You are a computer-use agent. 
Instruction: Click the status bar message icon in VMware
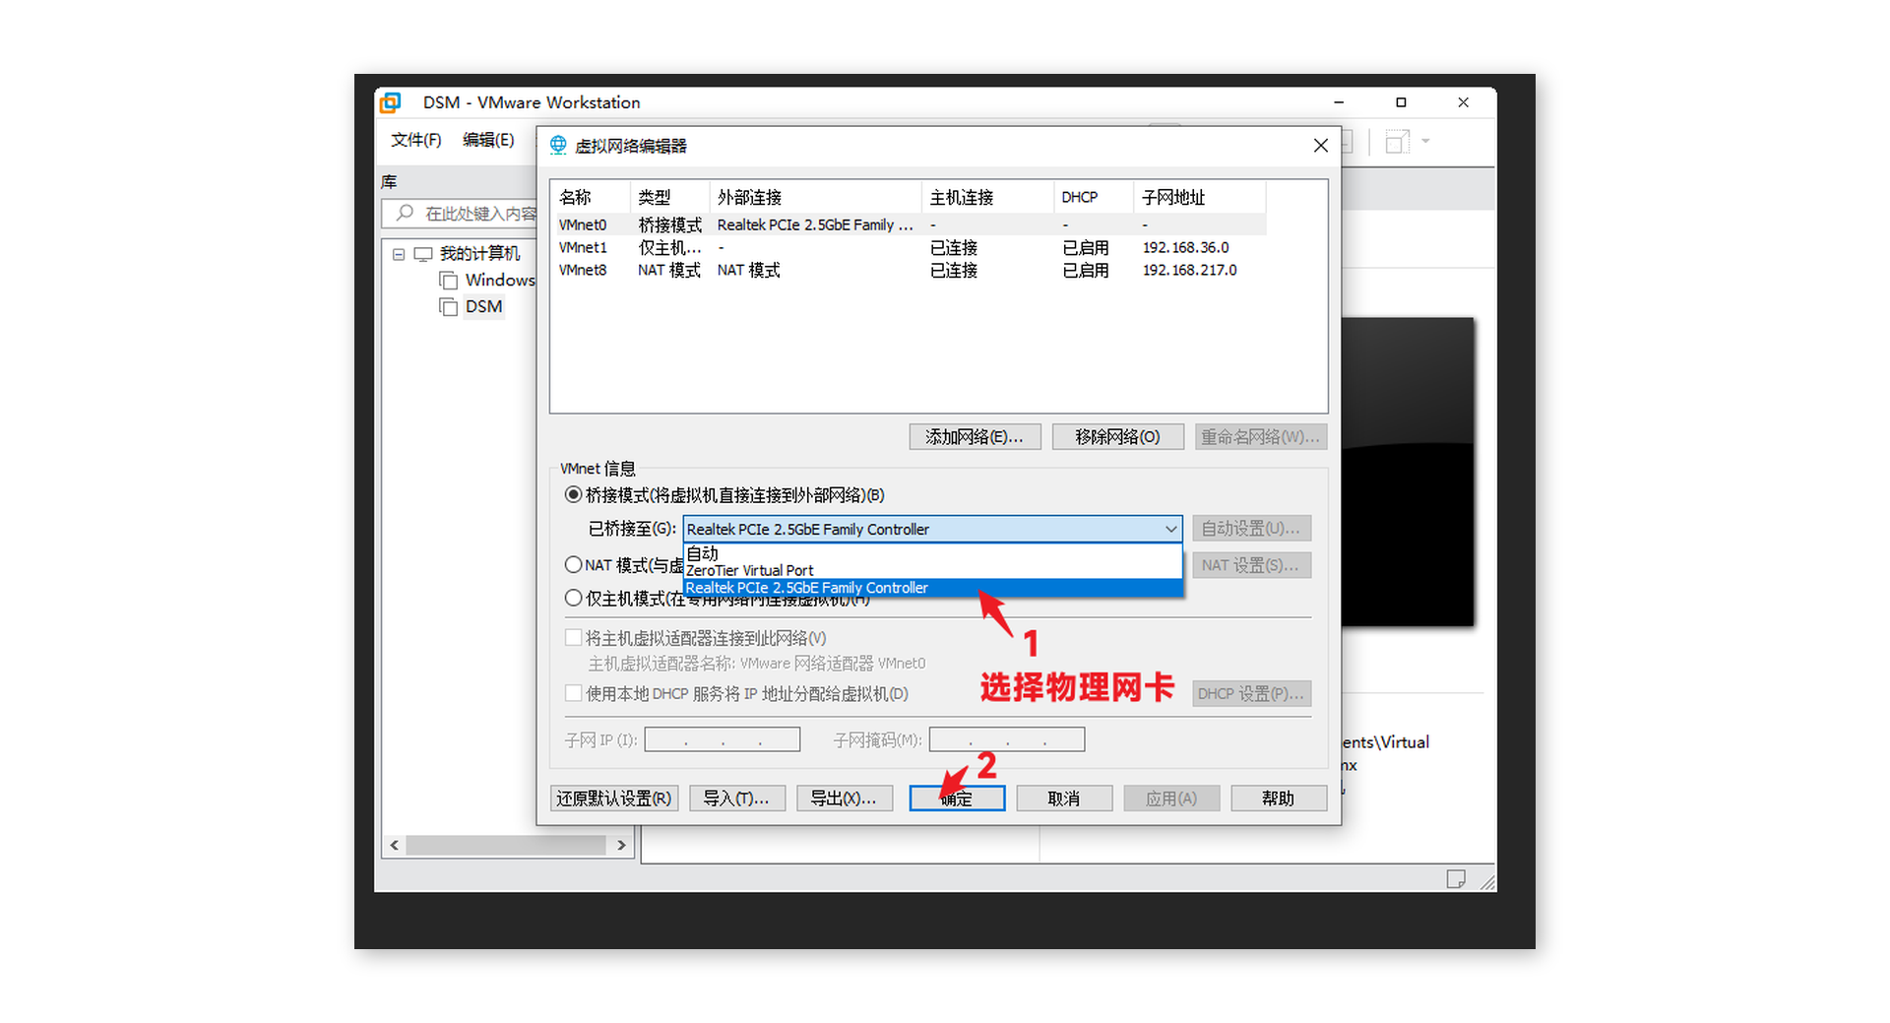point(1456,878)
